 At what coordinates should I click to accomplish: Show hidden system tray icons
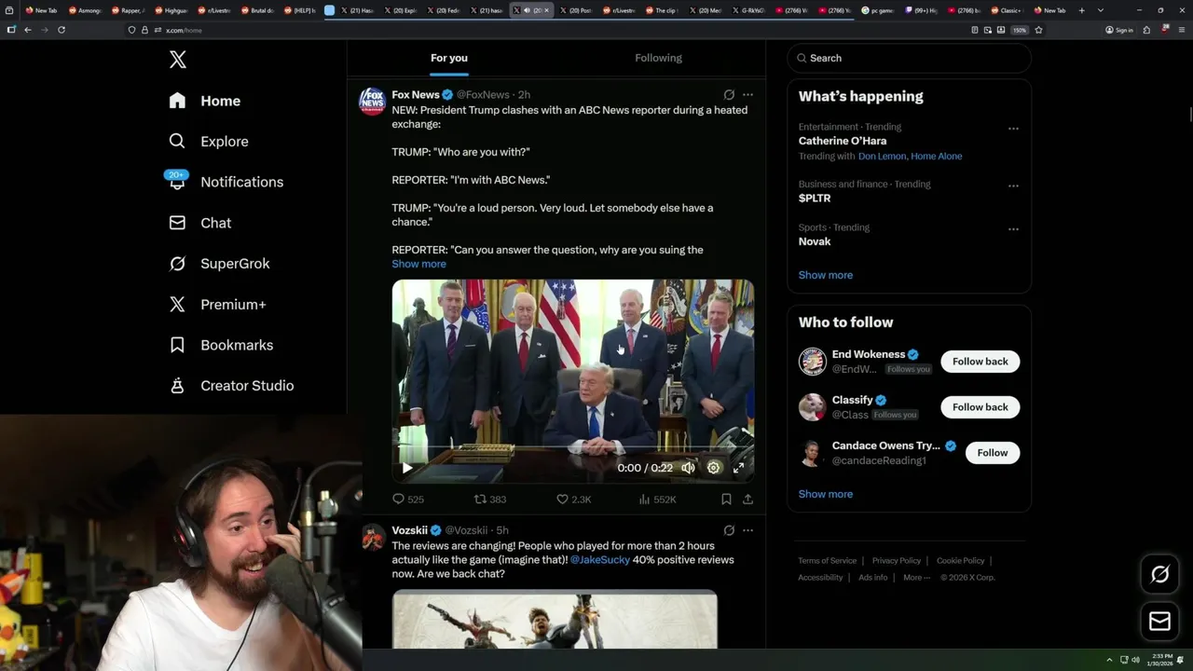click(x=1109, y=660)
